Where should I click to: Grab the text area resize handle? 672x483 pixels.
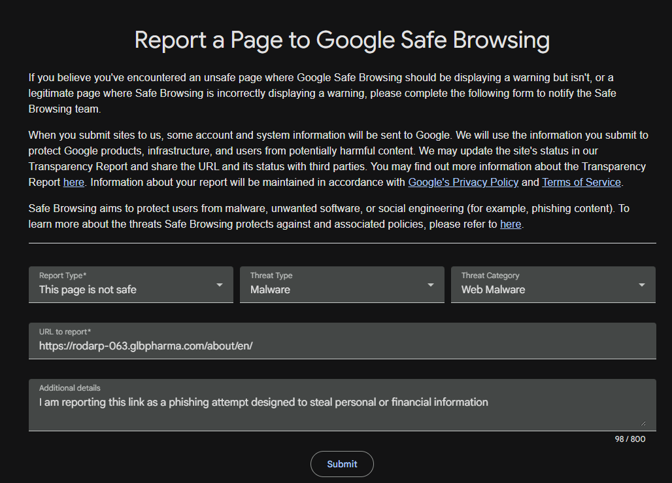[x=643, y=423]
